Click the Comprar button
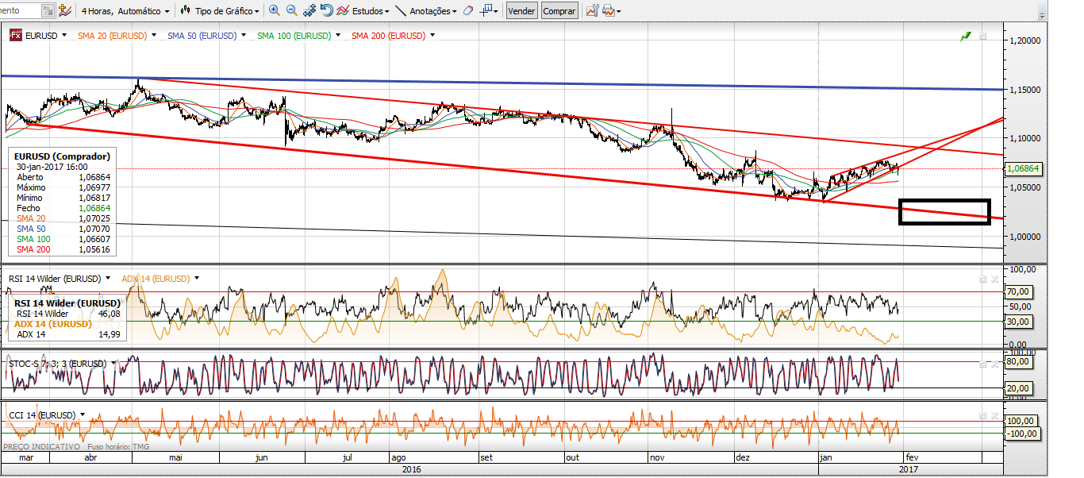 (x=559, y=11)
